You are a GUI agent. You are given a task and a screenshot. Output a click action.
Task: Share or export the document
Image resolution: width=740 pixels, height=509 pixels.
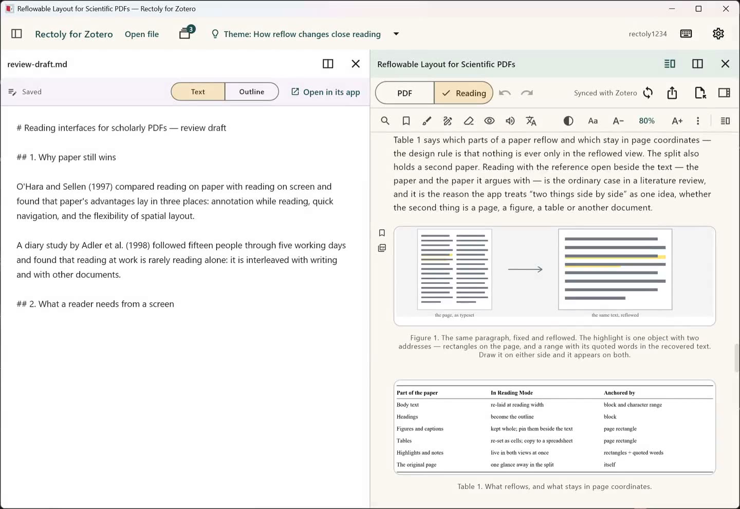click(x=672, y=93)
